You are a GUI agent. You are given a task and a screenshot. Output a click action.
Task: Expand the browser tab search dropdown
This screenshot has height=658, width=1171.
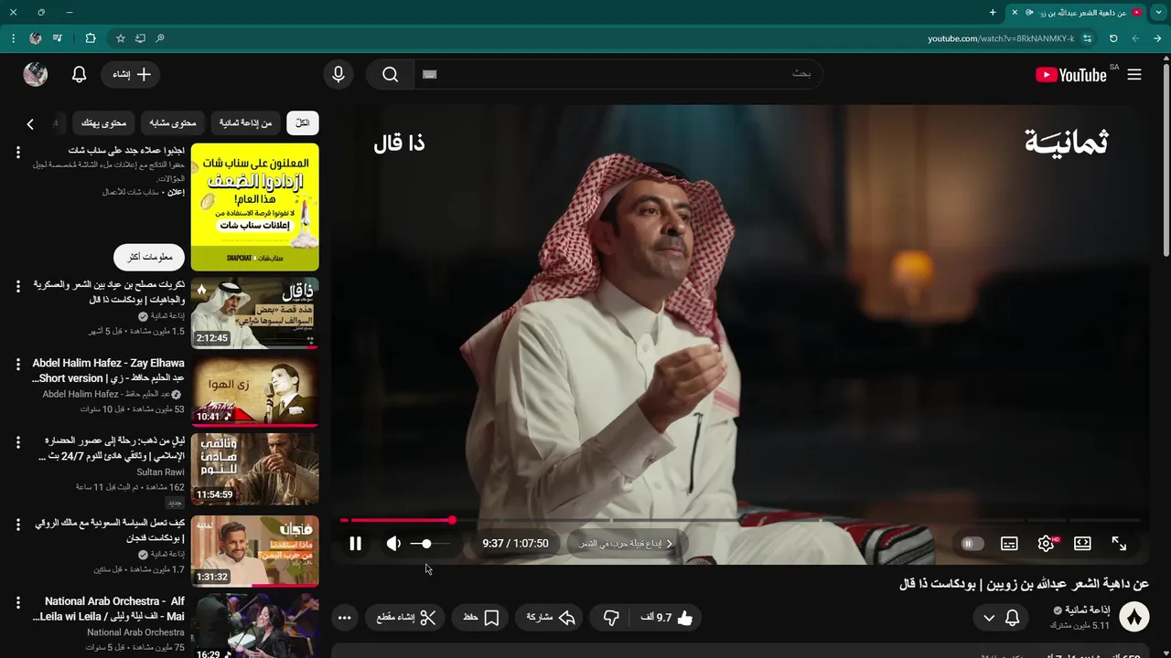click(x=1158, y=12)
